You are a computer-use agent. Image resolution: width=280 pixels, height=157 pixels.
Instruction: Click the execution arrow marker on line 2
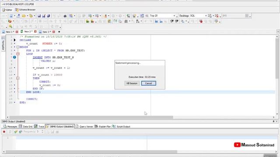pyautogui.click(x=14, y=40)
